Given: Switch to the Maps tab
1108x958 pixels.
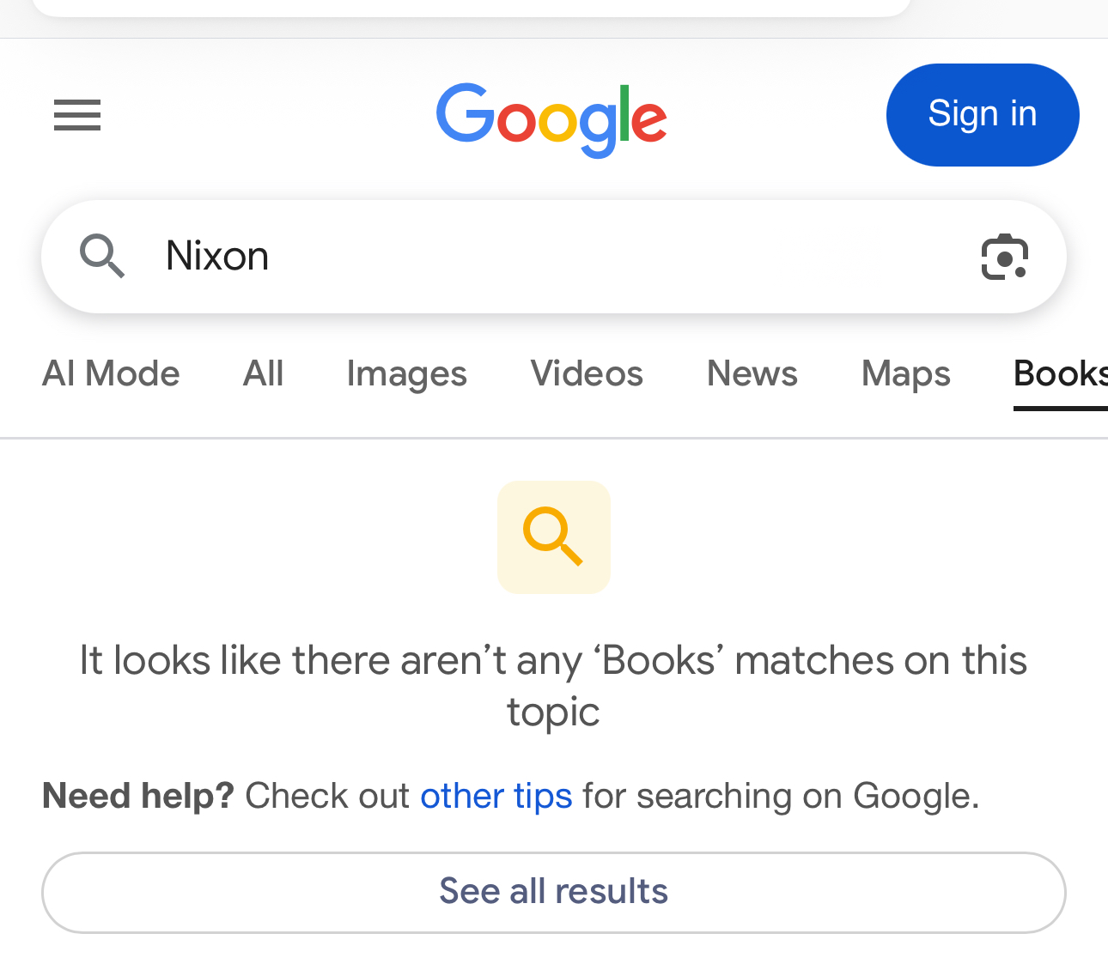Looking at the screenshot, I should (905, 374).
